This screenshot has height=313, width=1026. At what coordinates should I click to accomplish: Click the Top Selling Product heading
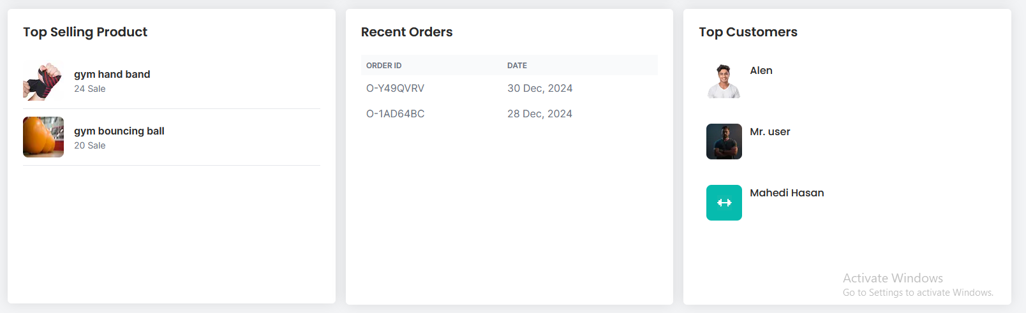coord(85,33)
